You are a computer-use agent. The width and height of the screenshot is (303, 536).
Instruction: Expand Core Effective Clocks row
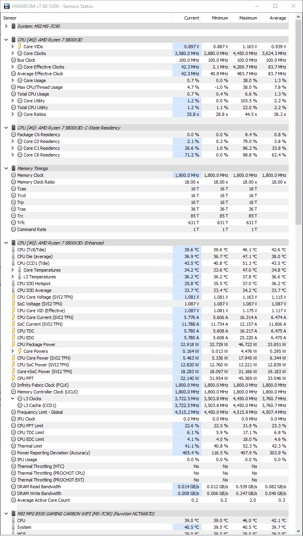[x=13, y=67]
